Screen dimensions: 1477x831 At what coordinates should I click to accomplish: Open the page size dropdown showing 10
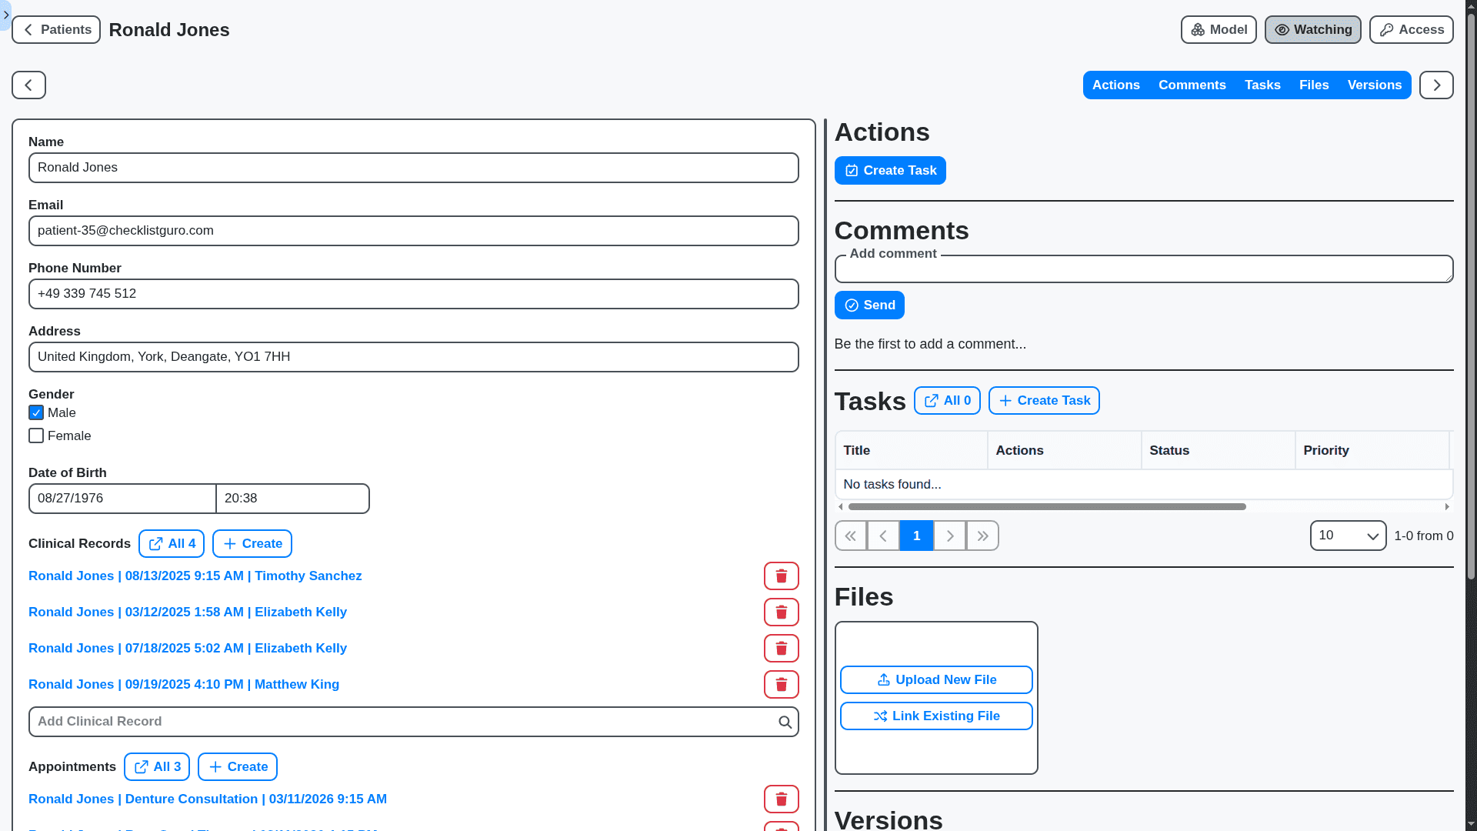(x=1347, y=536)
